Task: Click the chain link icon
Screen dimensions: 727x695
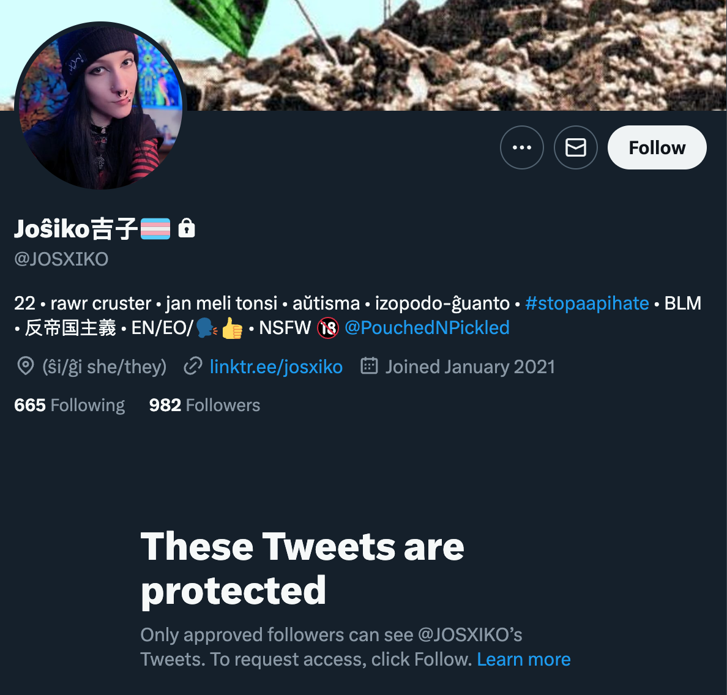Action: pyautogui.click(x=193, y=366)
